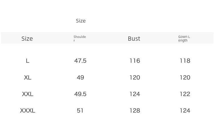This screenshot has width=214, height=133.
Task: Click shoulder value 49.5
Action: click(80, 94)
